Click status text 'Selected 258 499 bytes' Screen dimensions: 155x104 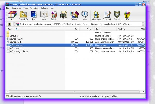[21, 96]
